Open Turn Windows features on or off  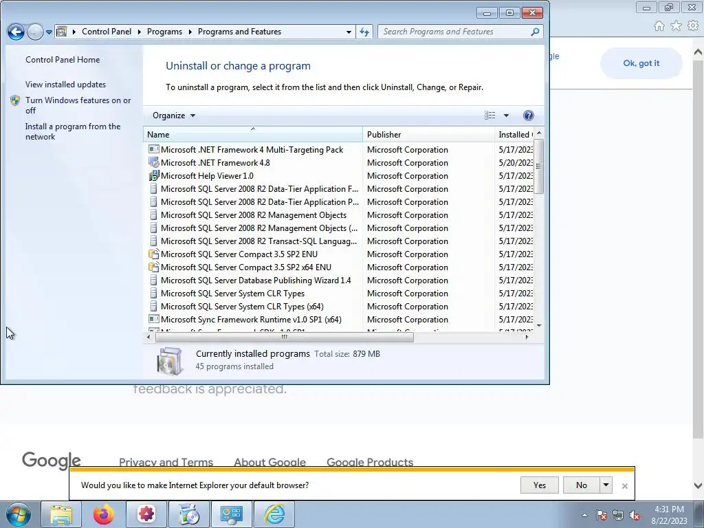pyautogui.click(x=78, y=105)
